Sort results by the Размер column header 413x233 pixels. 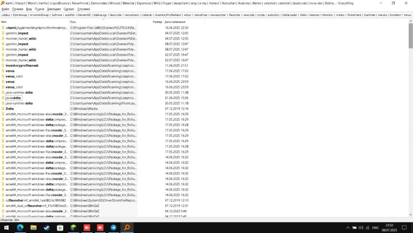pos(150,22)
